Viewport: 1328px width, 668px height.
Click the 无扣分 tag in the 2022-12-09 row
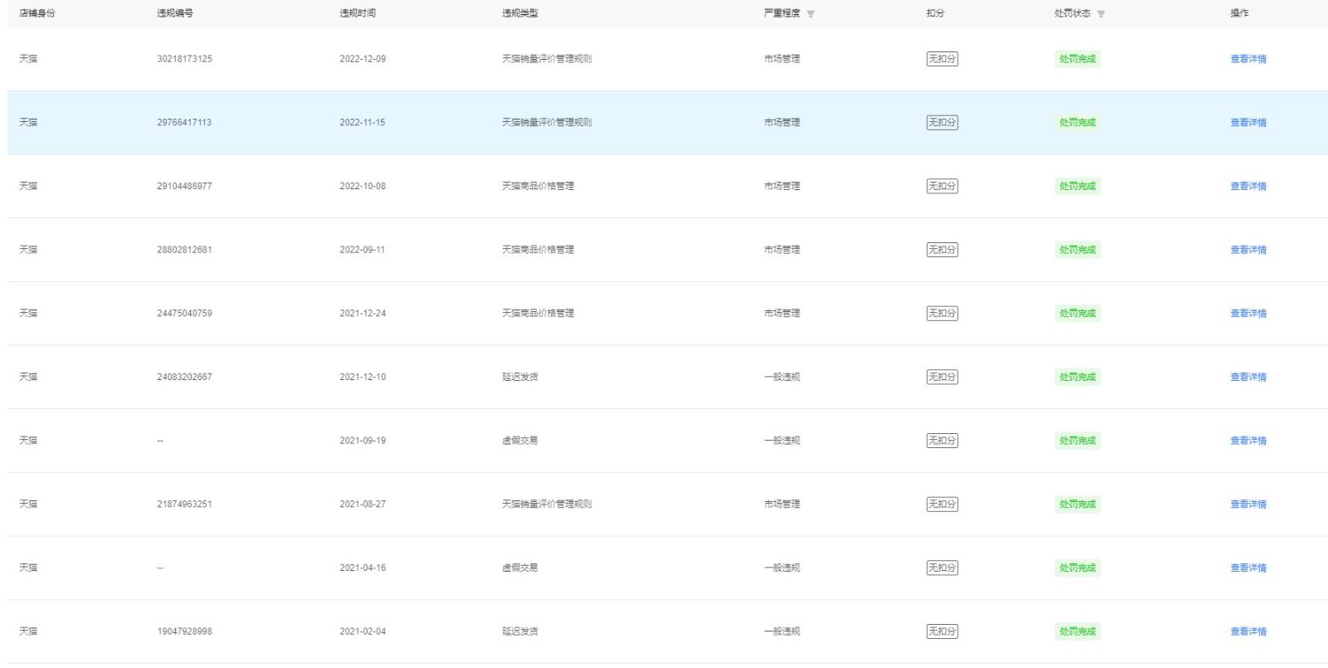[942, 59]
